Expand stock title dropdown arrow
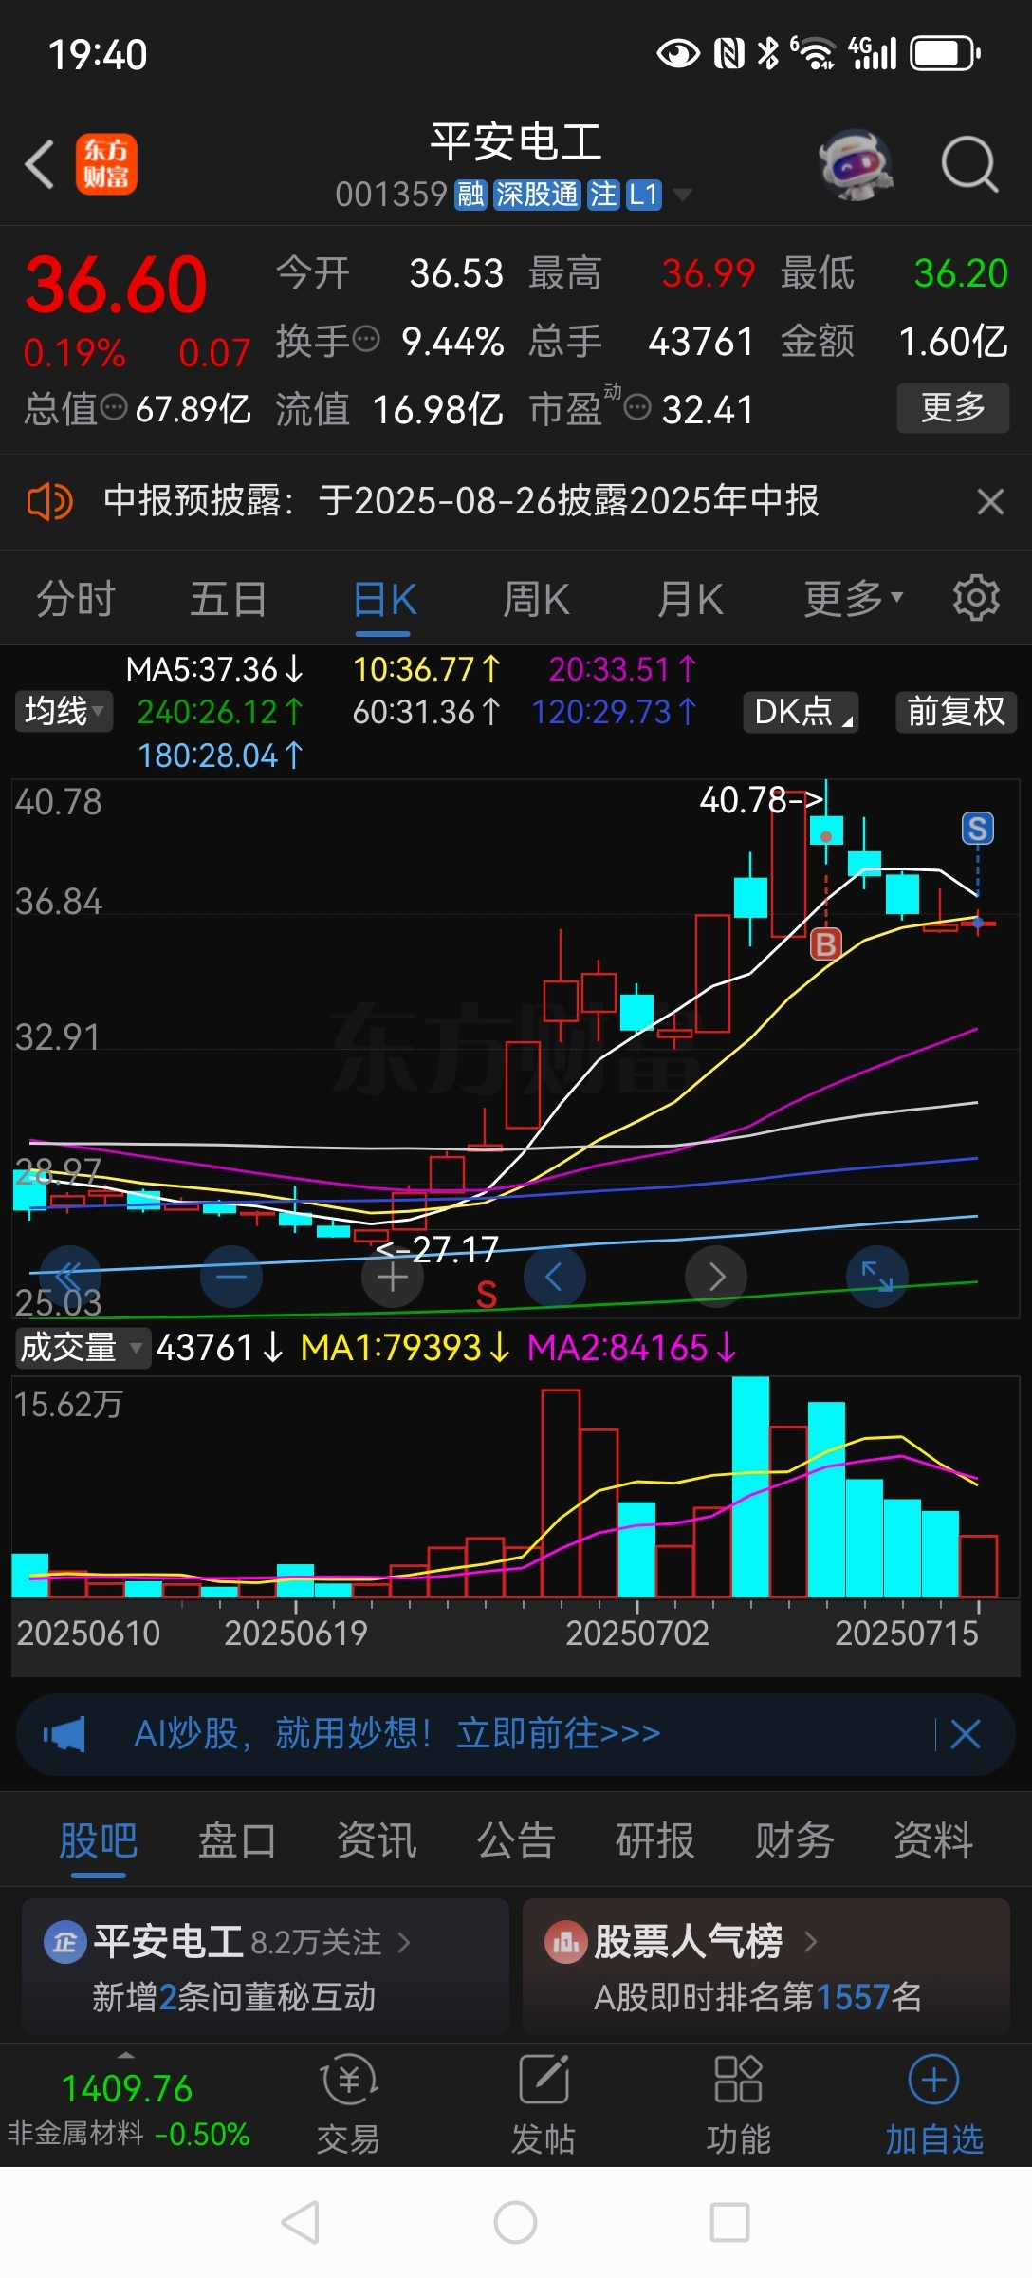 pos(681,196)
